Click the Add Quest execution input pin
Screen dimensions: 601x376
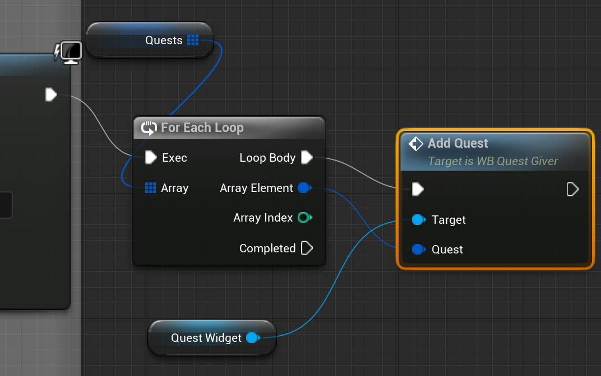418,189
